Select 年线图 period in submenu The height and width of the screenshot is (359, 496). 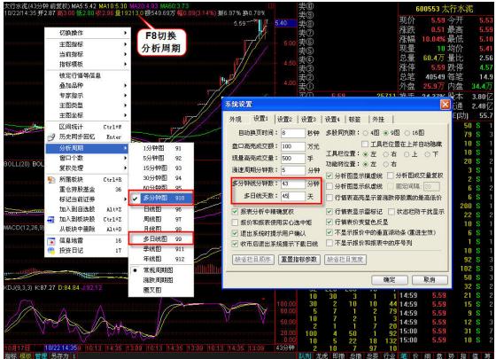point(161,259)
